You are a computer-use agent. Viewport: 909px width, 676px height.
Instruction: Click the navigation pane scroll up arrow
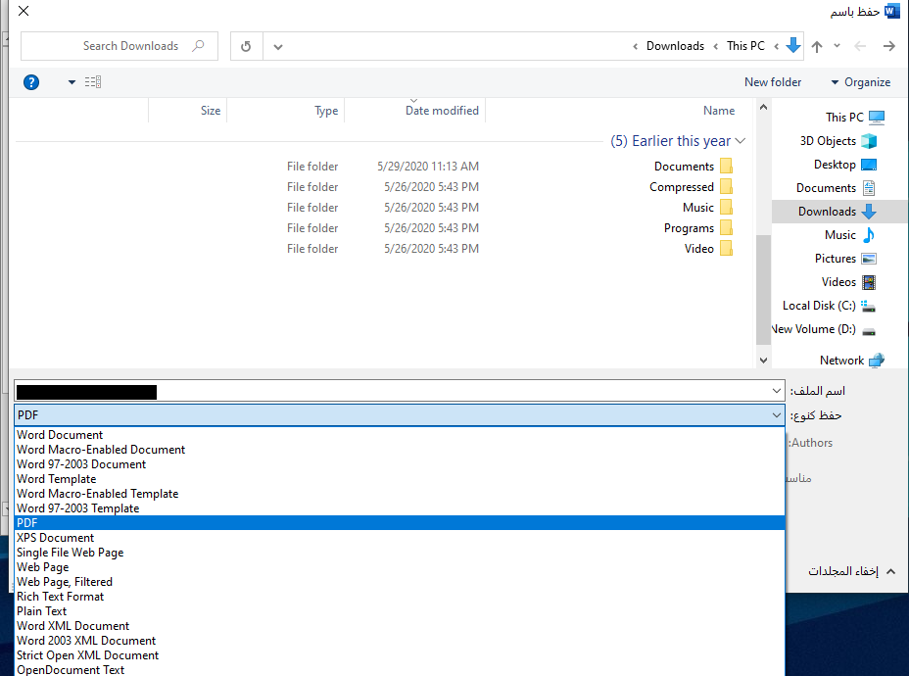pos(763,107)
